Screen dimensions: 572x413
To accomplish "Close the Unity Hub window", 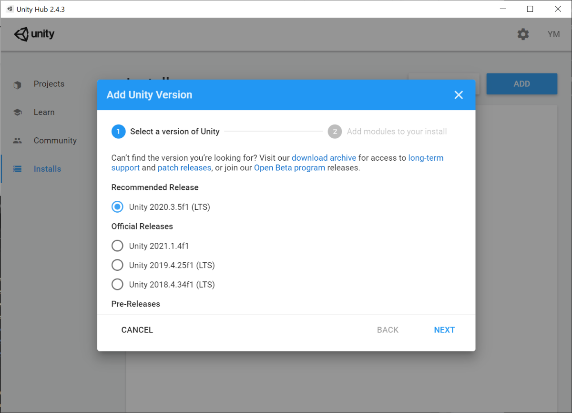I will click(558, 9).
